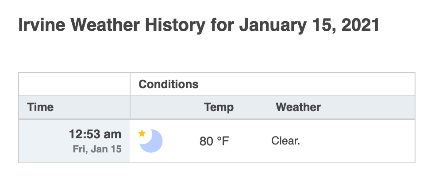
Task: Click empty area right of Clear. text
Action: click(358, 141)
